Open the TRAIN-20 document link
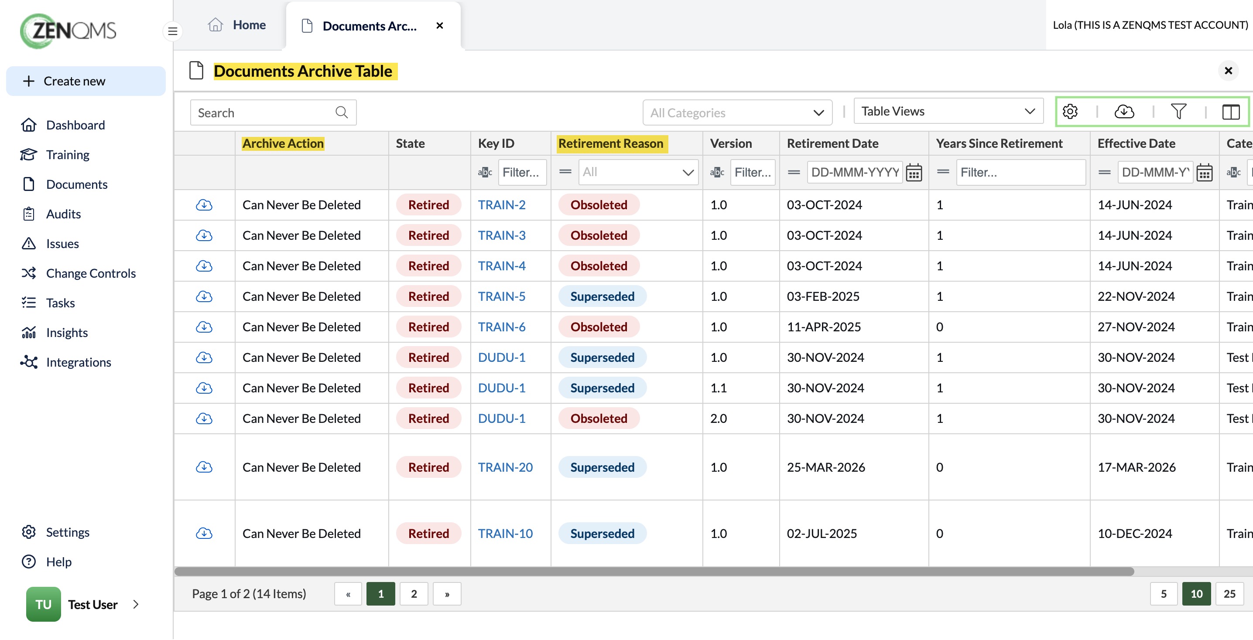The image size is (1253, 640). tap(505, 466)
